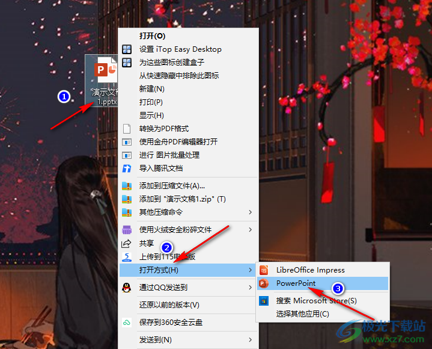
Task: Select Restore previous versions
Action: click(169, 305)
